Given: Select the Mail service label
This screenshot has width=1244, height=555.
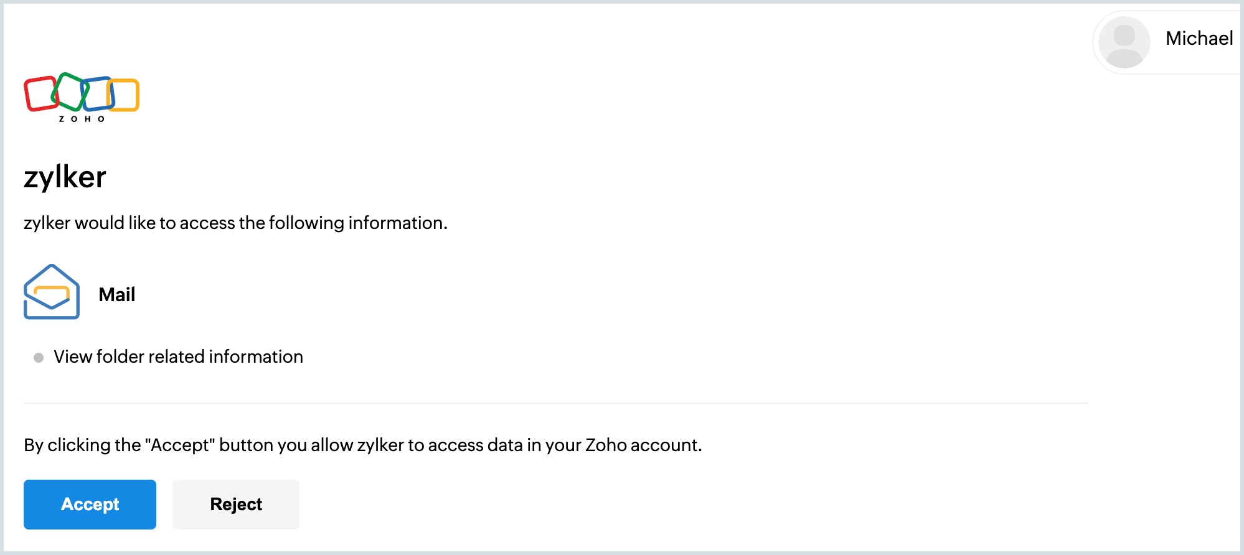Looking at the screenshot, I should coord(117,294).
